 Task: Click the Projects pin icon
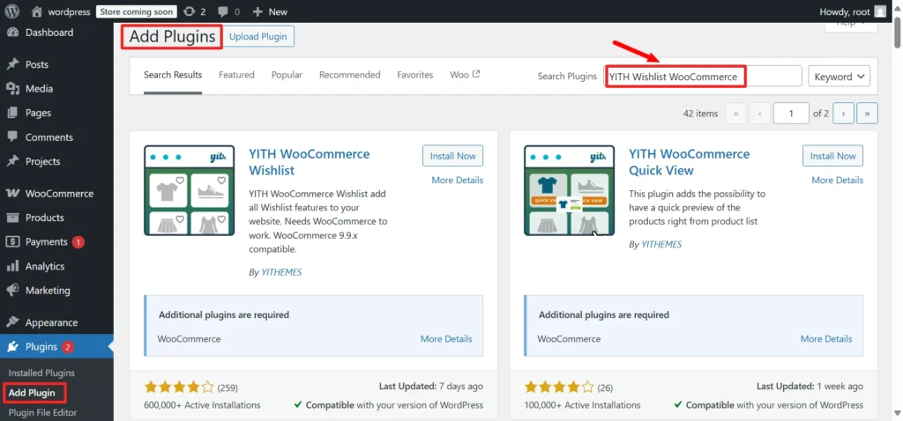[12, 161]
